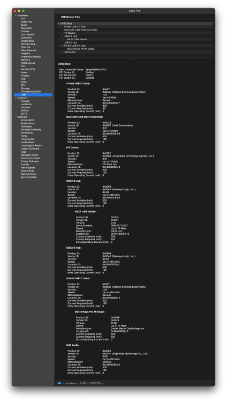Open Fonts under Software

(24, 136)
